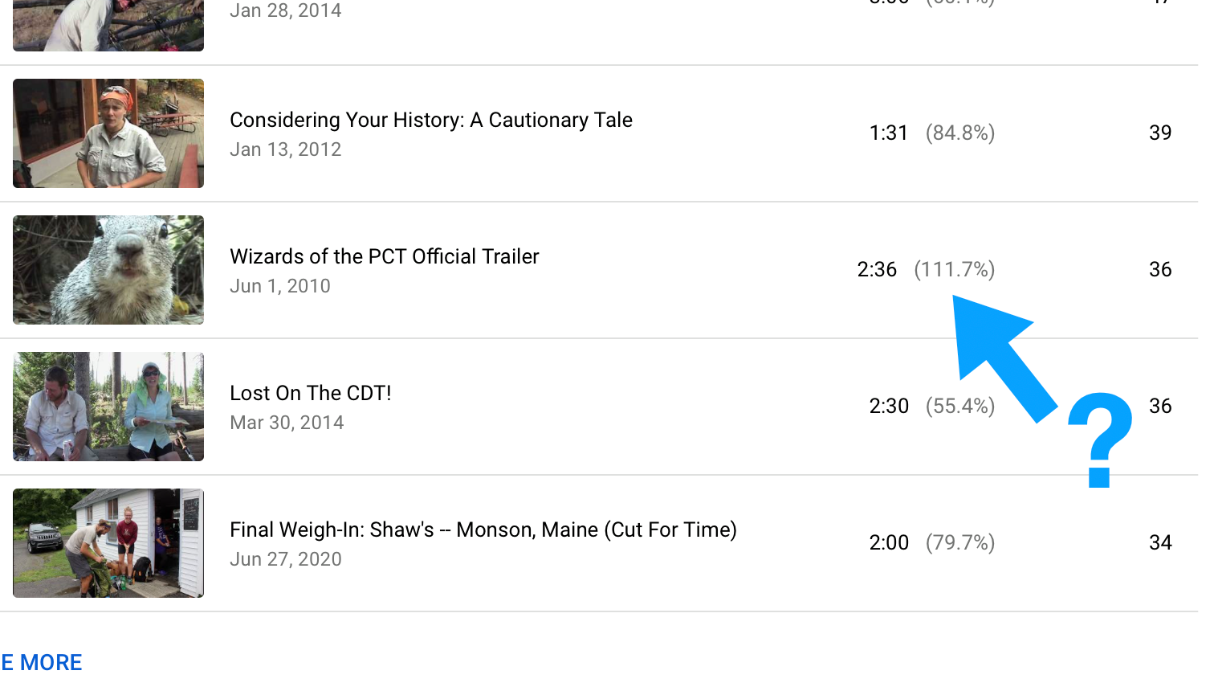Click the 34 views count
The width and height of the screenshot is (1214, 691).
pos(1160,542)
